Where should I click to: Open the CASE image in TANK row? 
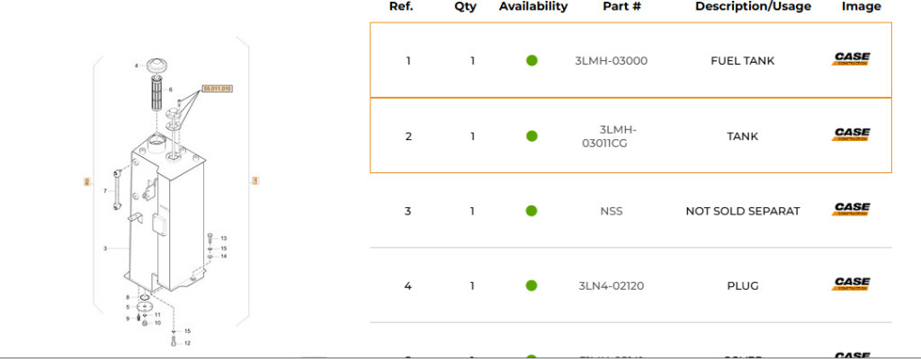tap(851, 135)
